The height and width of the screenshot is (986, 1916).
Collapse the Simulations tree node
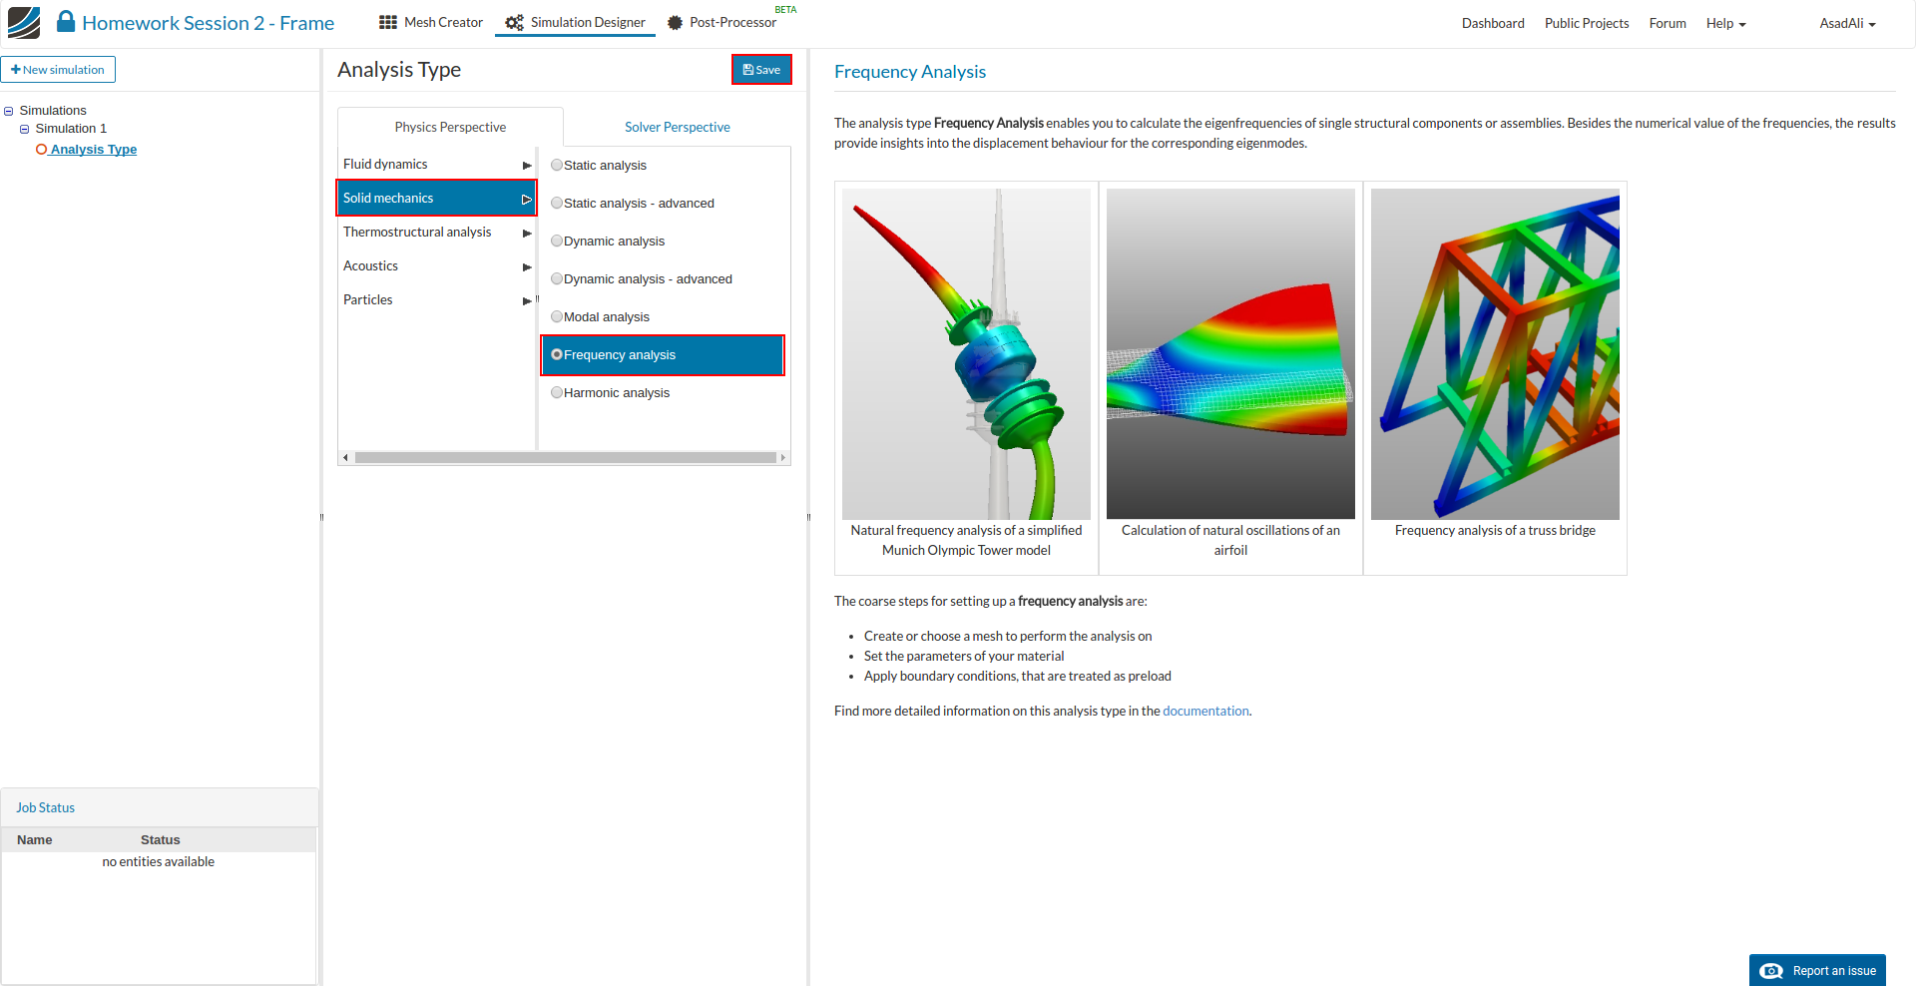(x=9, y=110)
